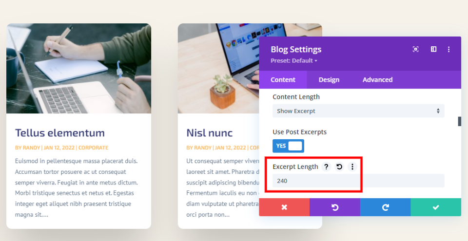Click the expand modal fullscreen icon
The height and width of the screenshot is (241, 468).
click(x=415, y=49)
